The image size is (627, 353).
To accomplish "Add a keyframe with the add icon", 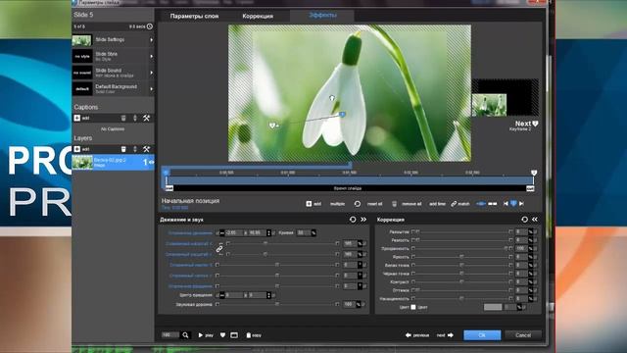I will [309, 204].
